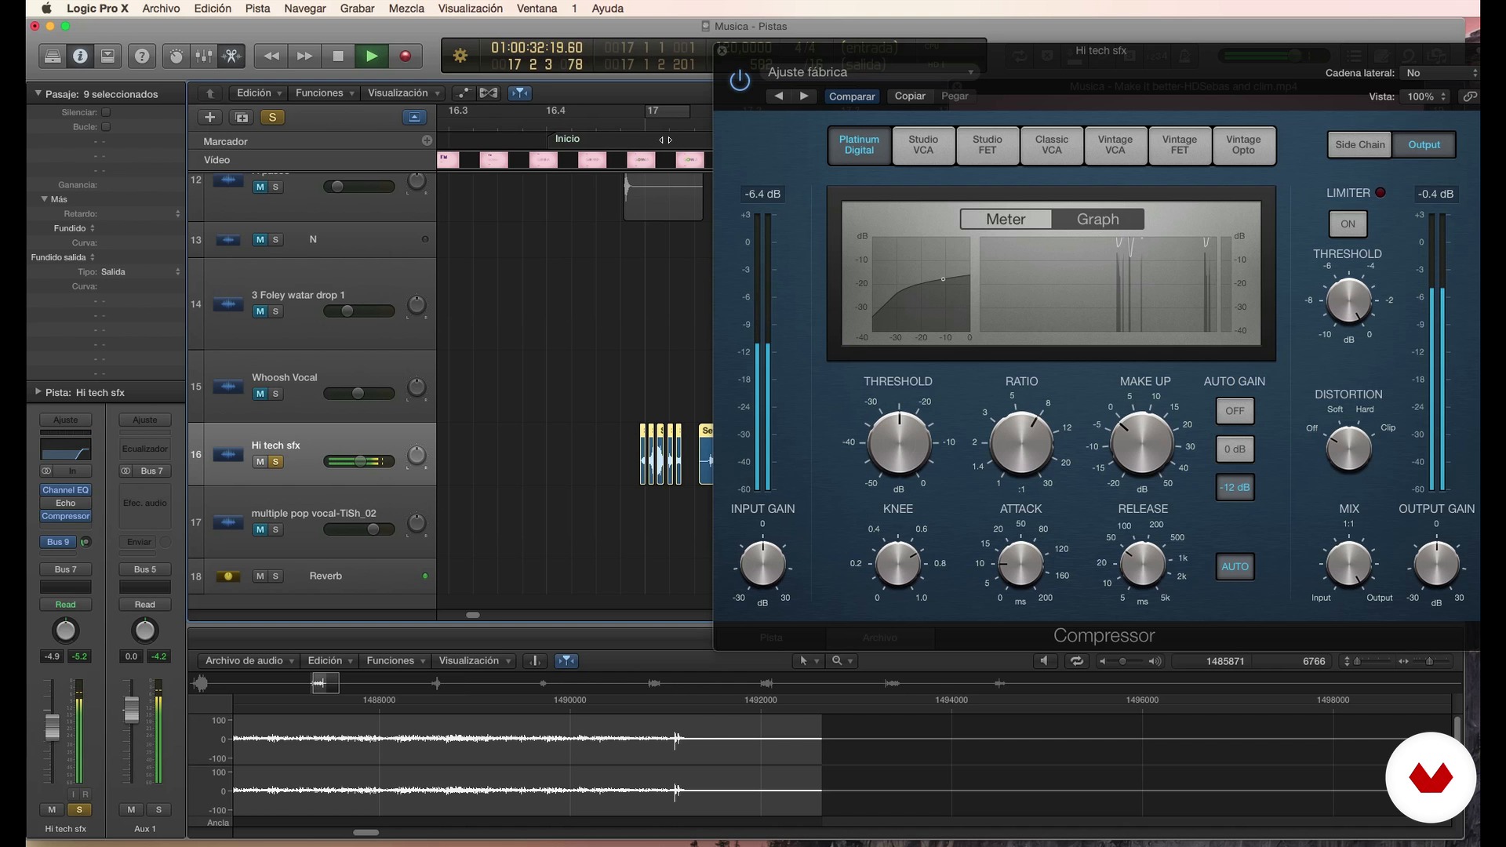Open the Ajuste fábrica preset dropdown

point(871,72)
